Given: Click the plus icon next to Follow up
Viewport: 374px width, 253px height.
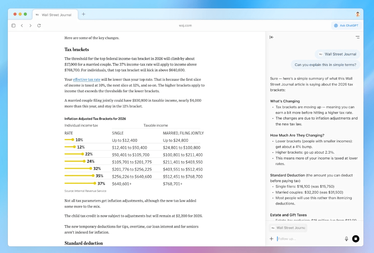Looking at the screenshot, I should tap(271, 239).
